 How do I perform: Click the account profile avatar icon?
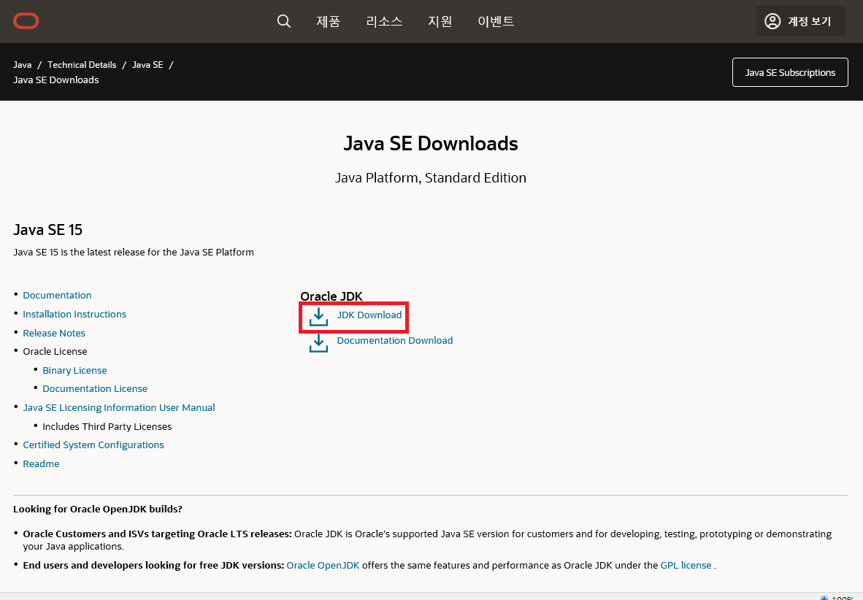point(772,21)
